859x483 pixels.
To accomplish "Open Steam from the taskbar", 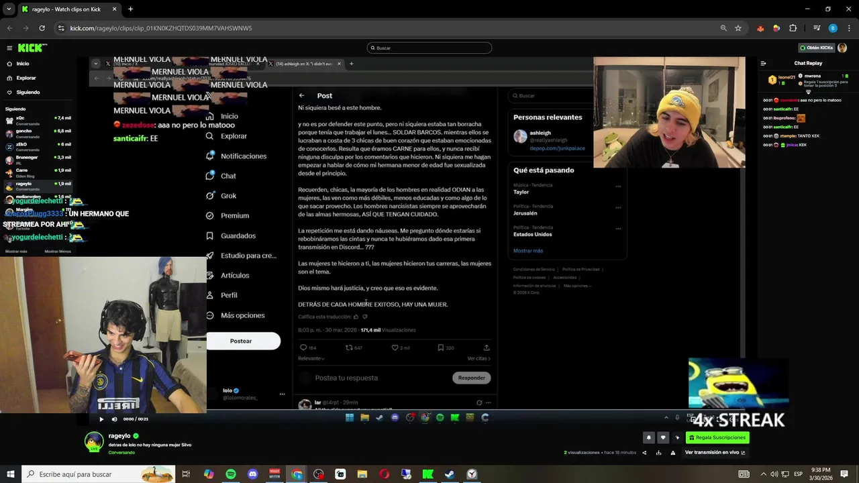I will pos(450,474).
